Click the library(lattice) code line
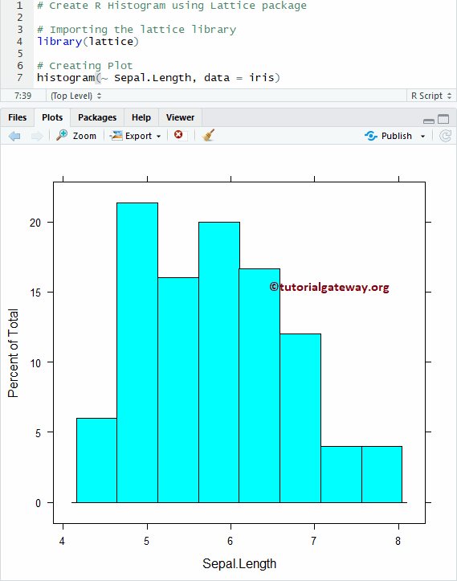457x581 pixels. [x=88, y=42]
